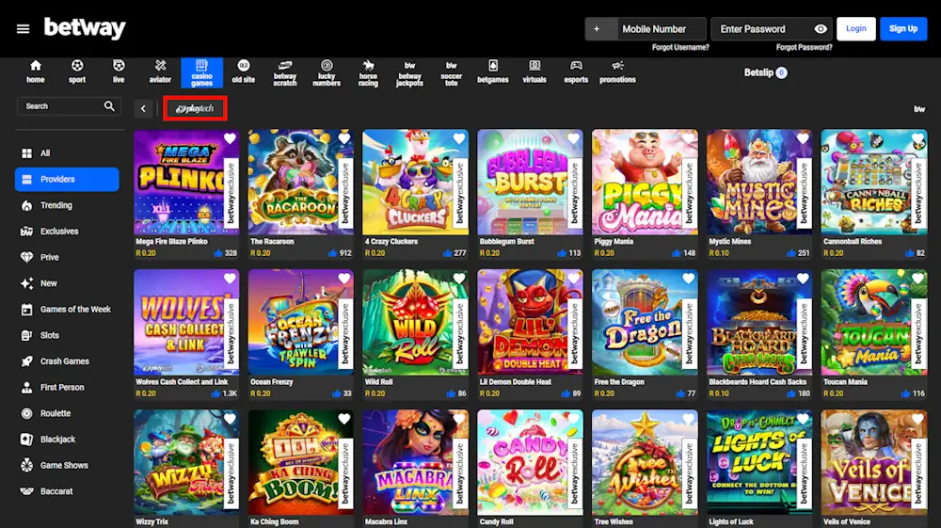Open horse racing section

pos(368,73)
